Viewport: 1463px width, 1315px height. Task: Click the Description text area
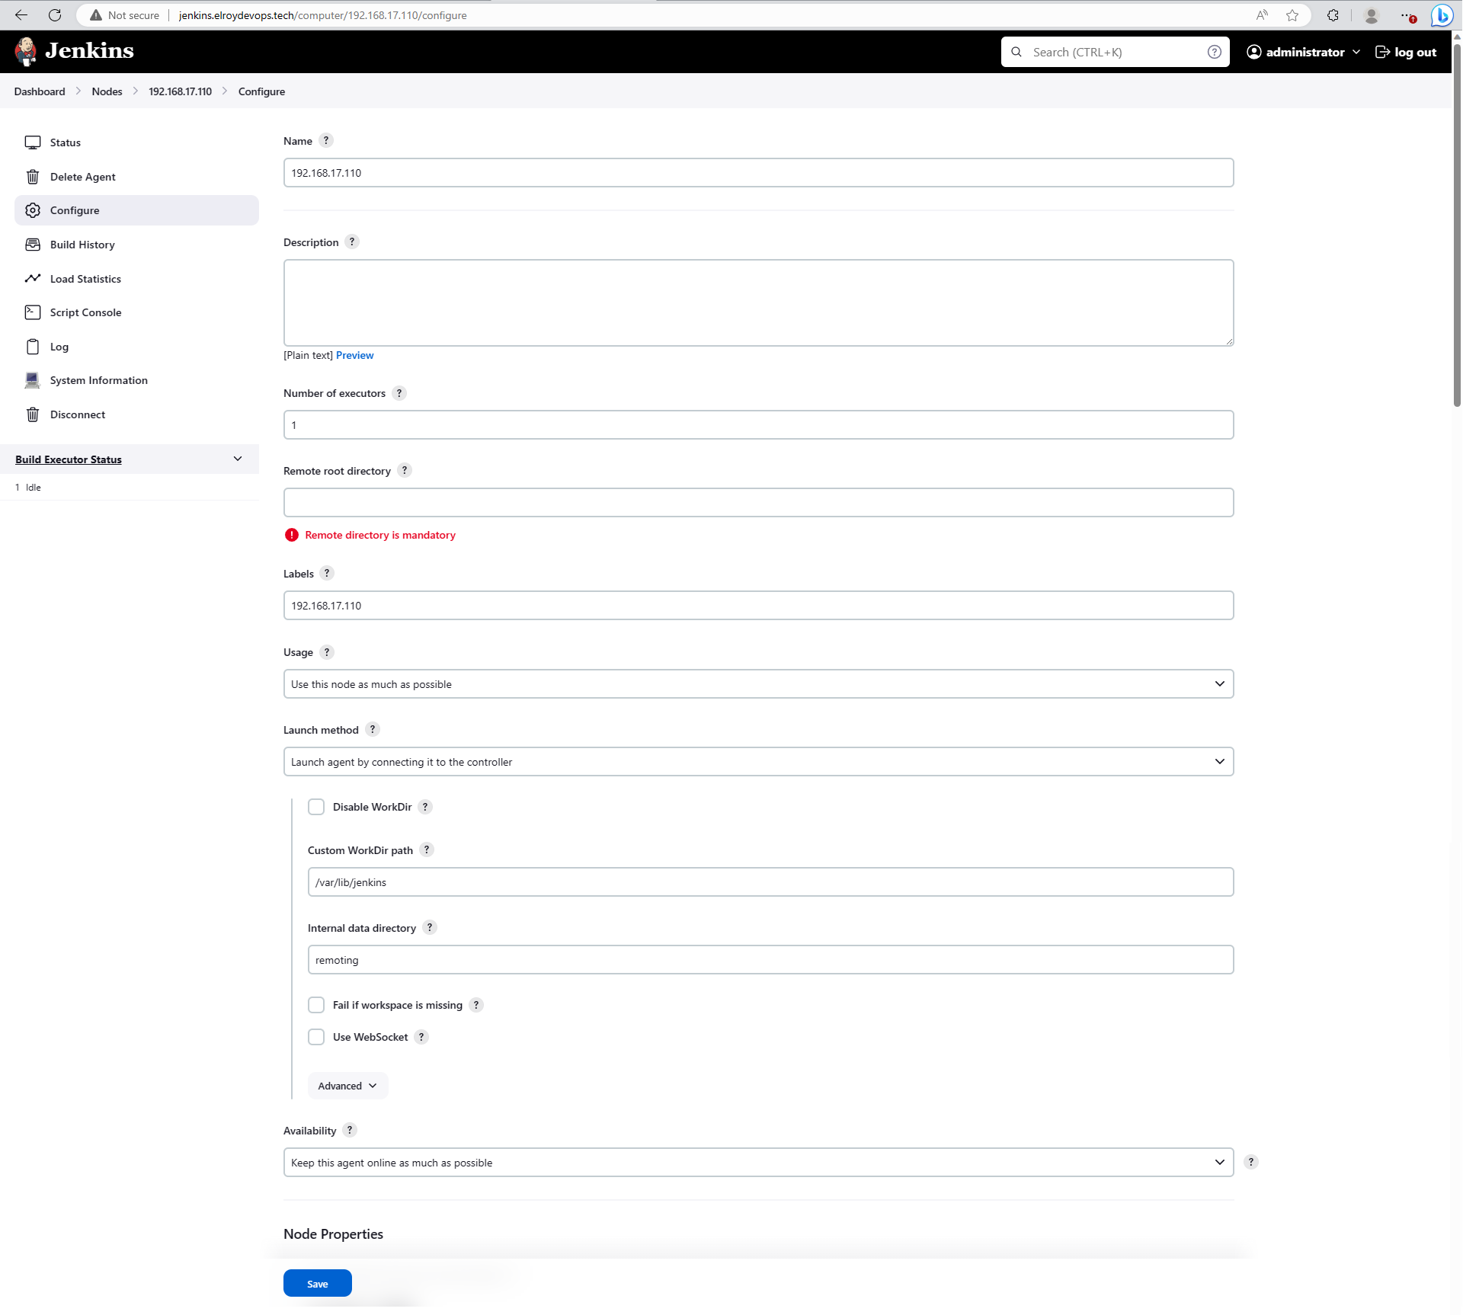758,303
